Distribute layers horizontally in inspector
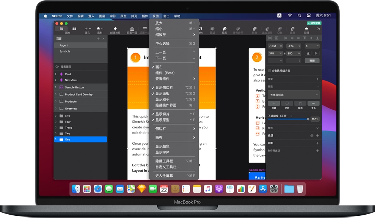This screenshot has width=375, height=218. pyautogui.click(x=270, y=38)
